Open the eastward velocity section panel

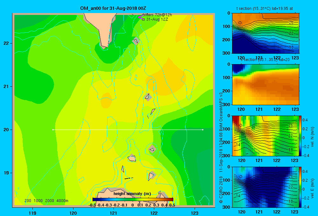click(266, 187)
